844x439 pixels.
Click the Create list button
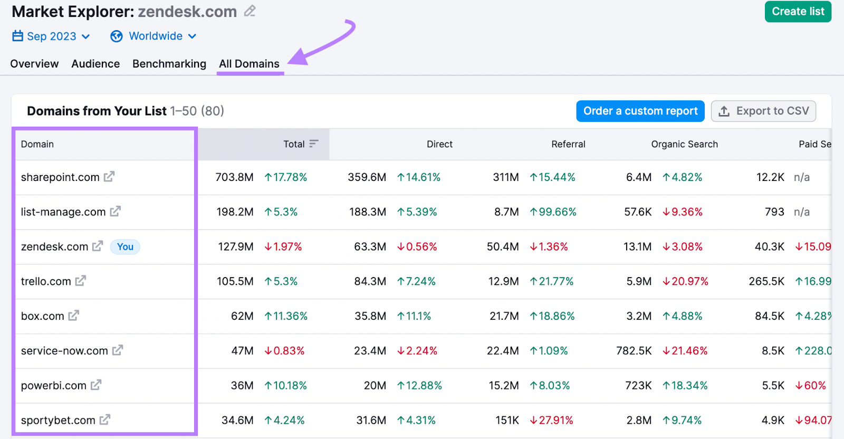[x=798, y=12]
